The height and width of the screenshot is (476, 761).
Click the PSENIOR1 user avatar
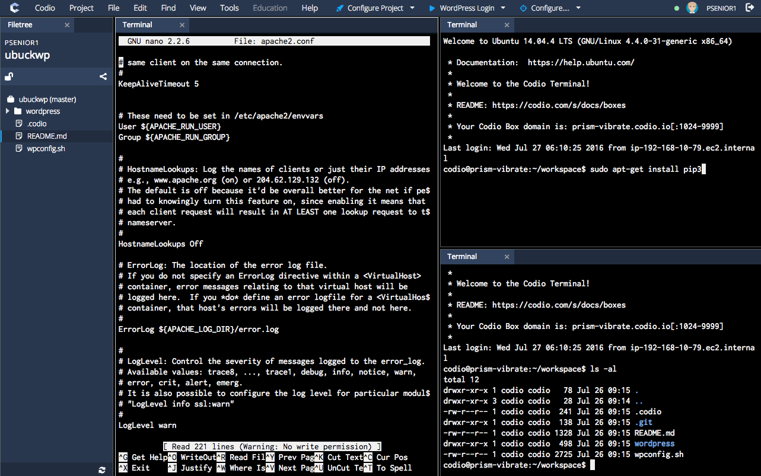click(692, 8)
